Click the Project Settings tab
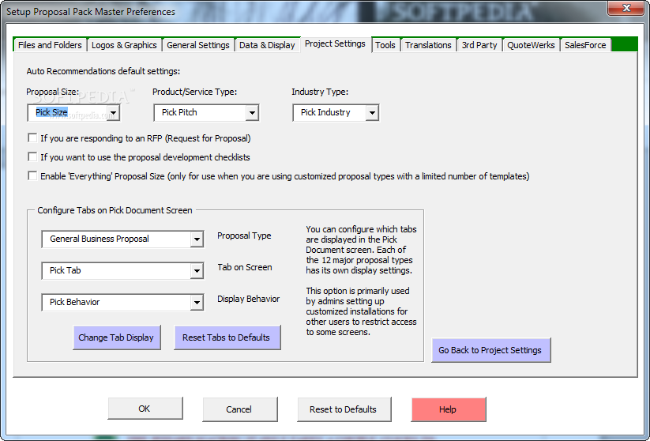Viewport: 650px width, 441px height. click(335, 43)
